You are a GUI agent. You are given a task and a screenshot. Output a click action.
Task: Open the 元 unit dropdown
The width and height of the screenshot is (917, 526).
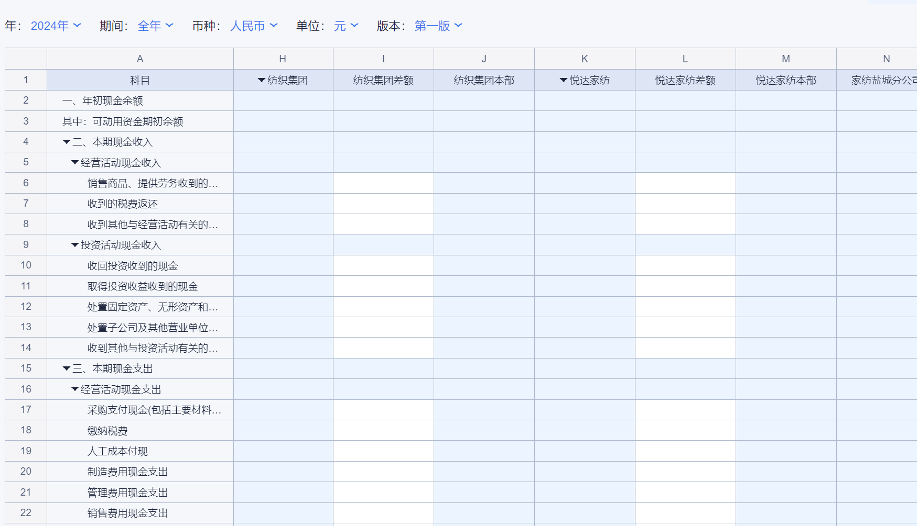[346, 26]
